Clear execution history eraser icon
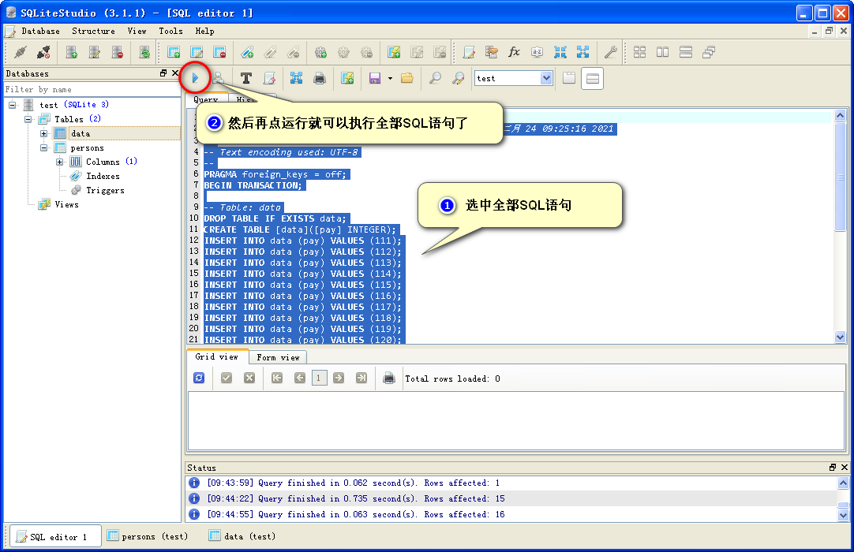 pyautogui.click(x=269, y=78)
